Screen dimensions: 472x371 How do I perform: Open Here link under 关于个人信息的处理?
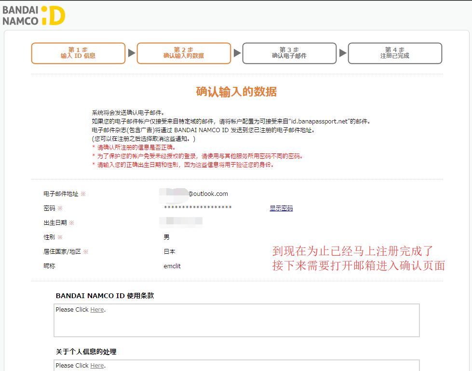pos(97,365)
